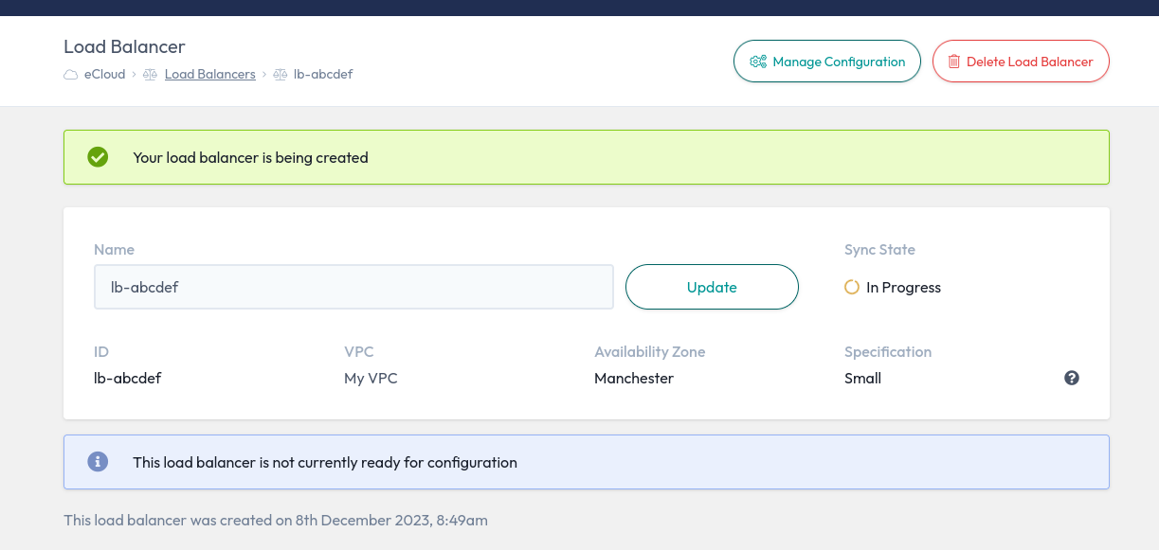Focus the Name input field
The width and height of the screenshot is (1159, 550).
coord(353,287)
